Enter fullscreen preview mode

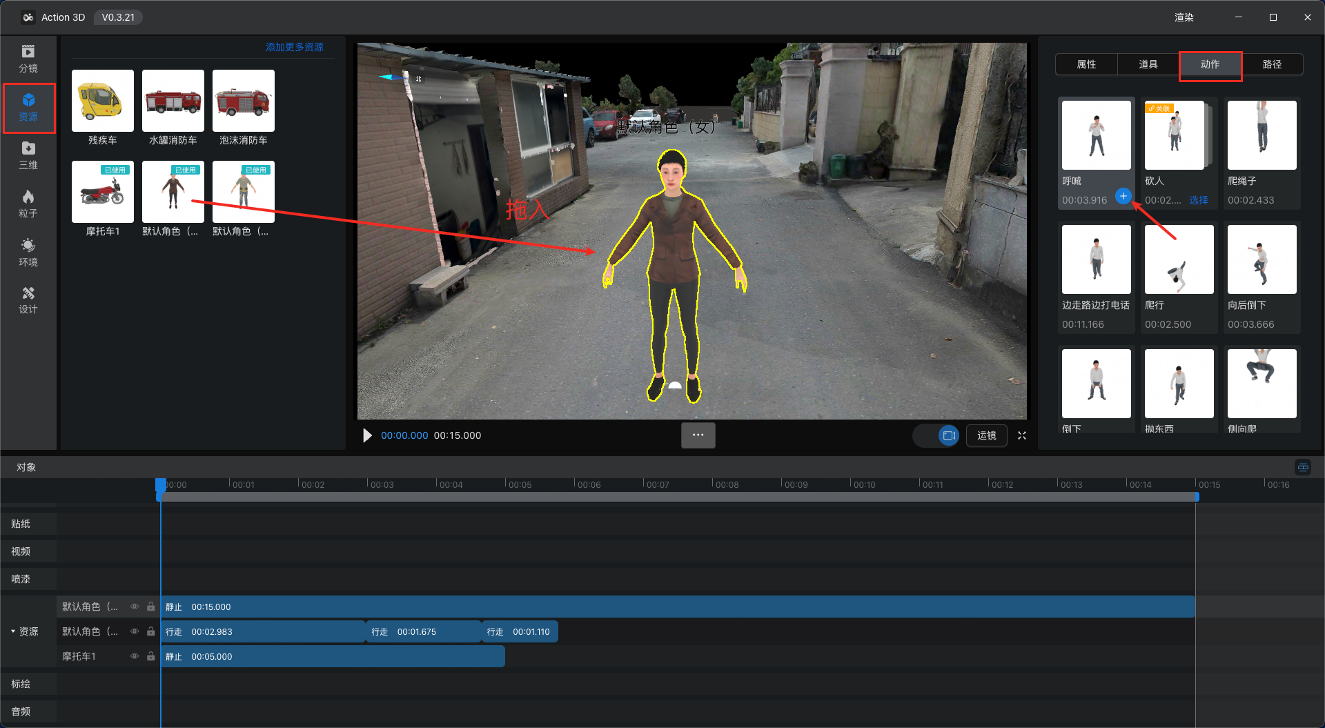(x=1022, y=435)
